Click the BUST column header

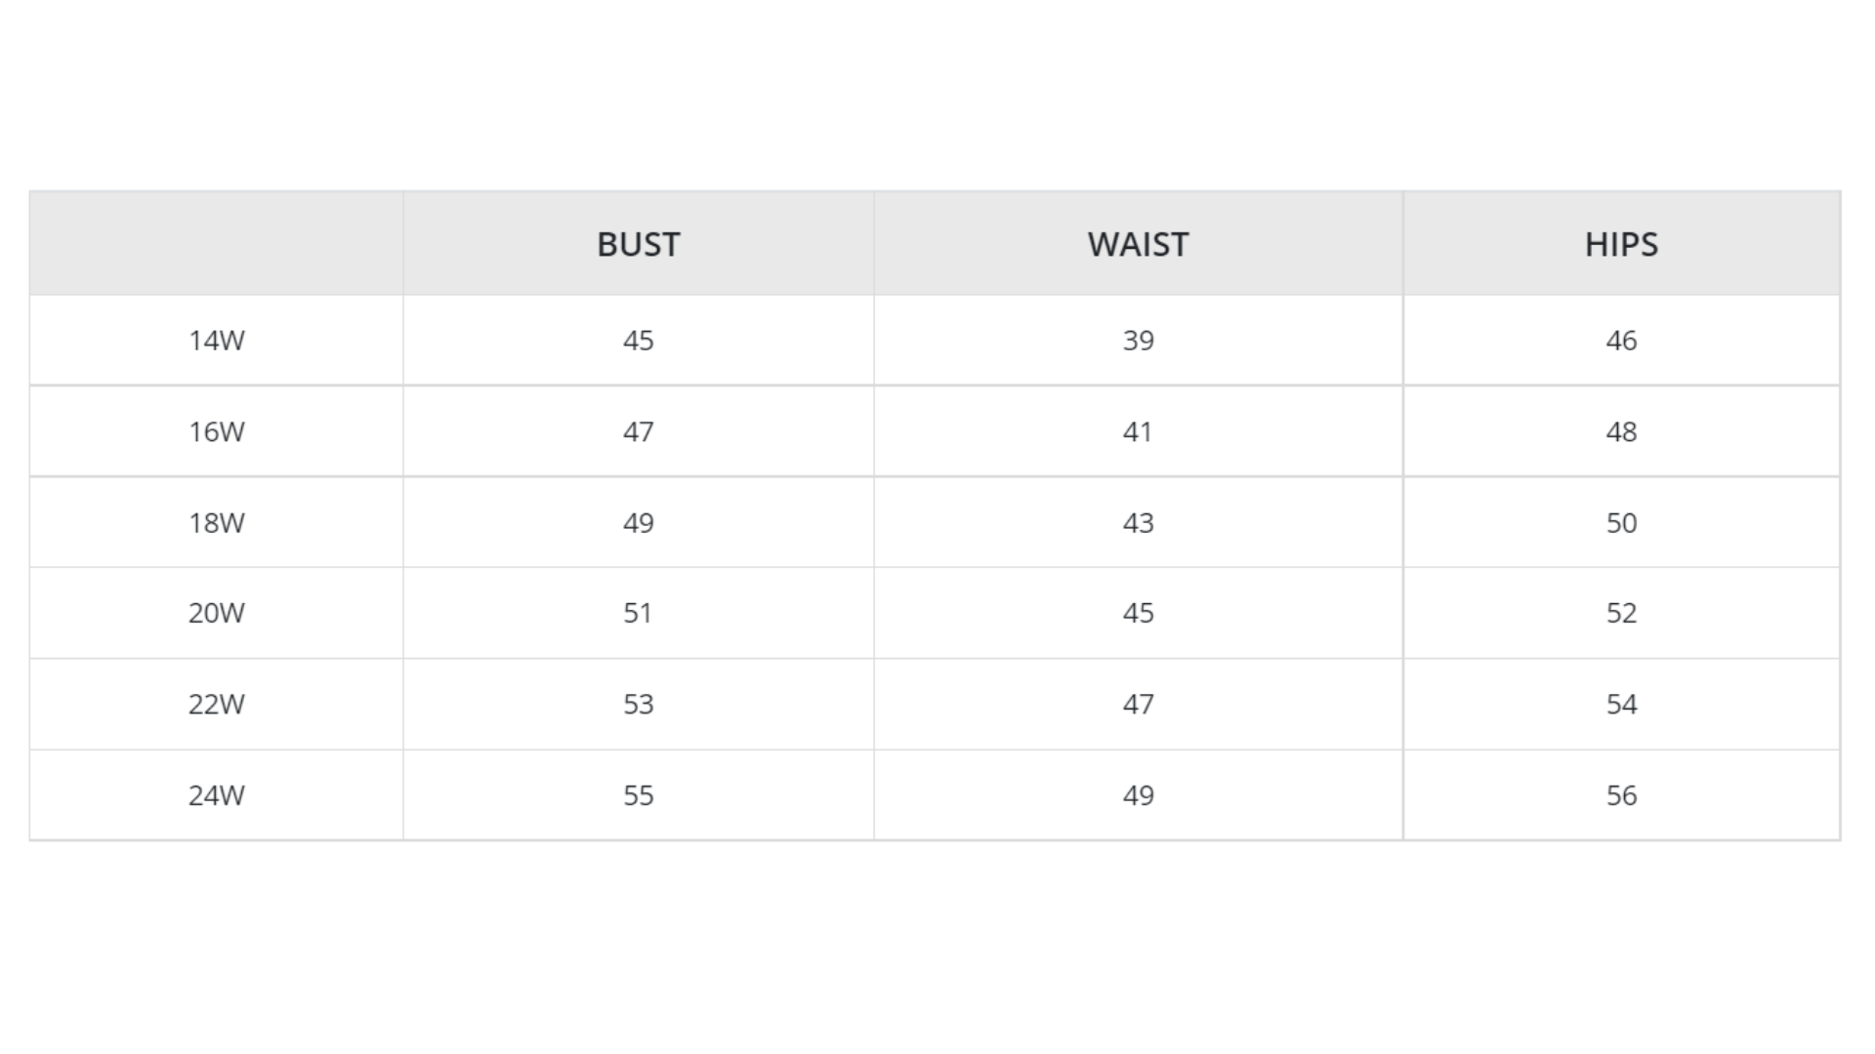[x=638, y=244]
